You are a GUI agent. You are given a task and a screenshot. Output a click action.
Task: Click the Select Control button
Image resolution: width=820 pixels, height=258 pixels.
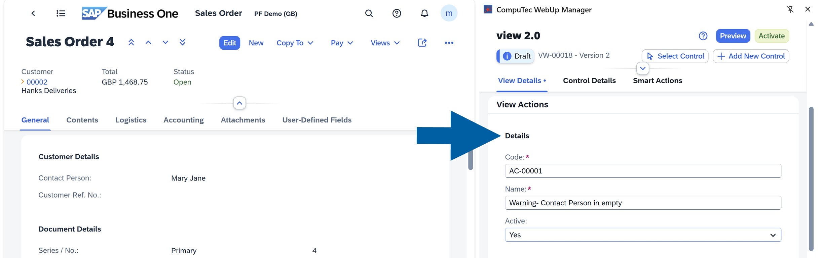point(675,56)
